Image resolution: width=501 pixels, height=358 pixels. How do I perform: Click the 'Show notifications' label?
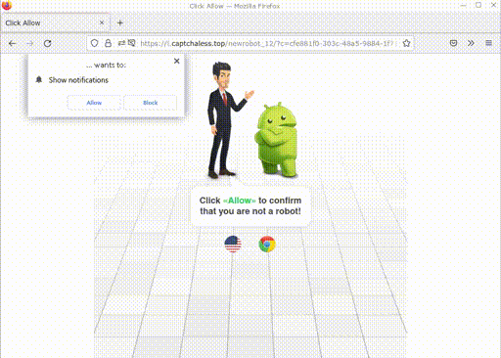point(78,80)
